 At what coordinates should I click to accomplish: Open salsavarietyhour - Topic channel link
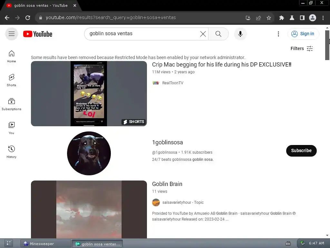[183, 202]
